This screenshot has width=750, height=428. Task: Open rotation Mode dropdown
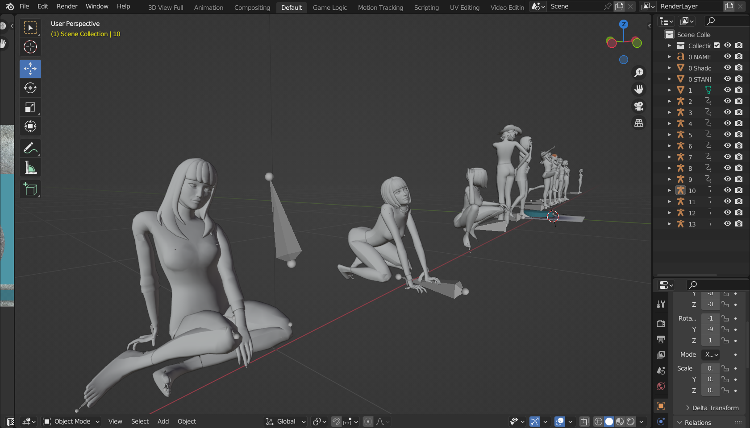[710, 354]
